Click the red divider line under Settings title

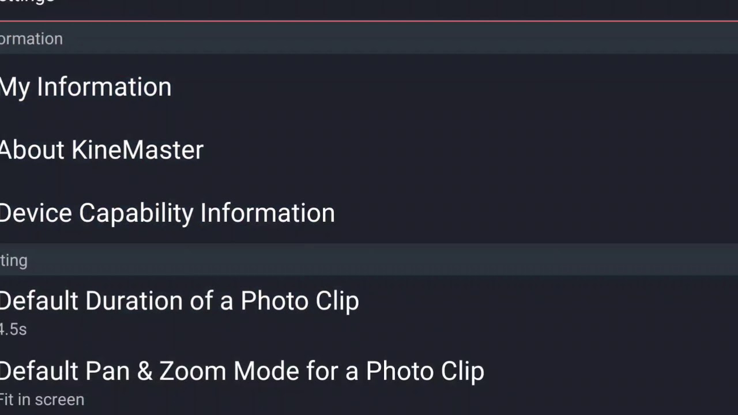tap(369, 21)
